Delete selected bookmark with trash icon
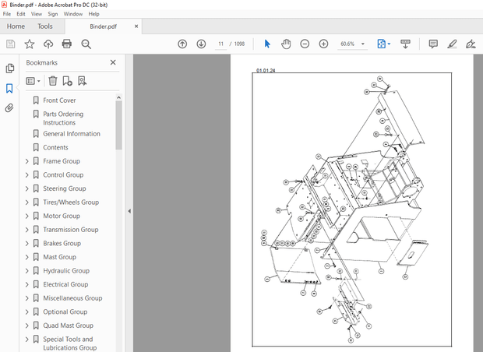Screen dimensions: 483x352 (53, 81)
